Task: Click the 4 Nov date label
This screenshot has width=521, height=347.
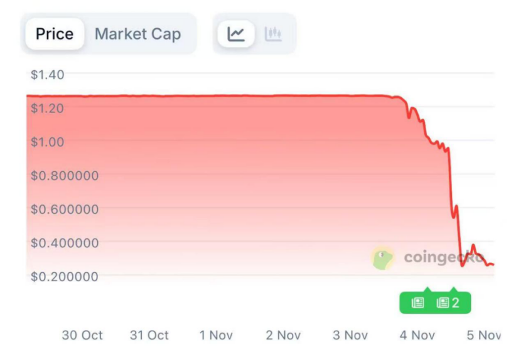Action: (417, 335)
